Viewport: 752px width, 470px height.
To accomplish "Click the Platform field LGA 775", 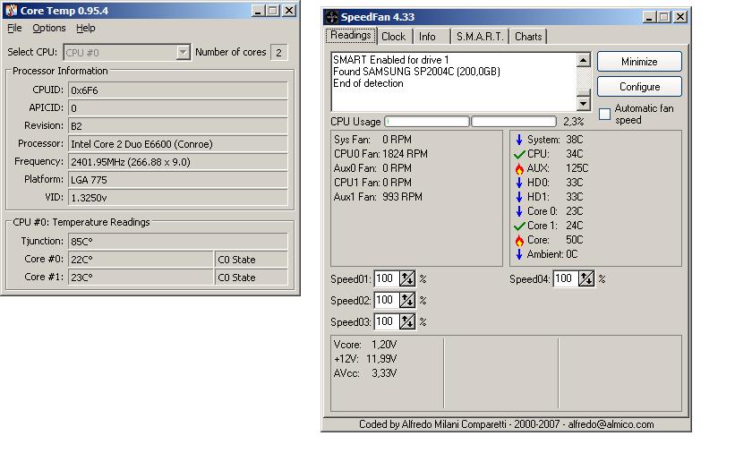I will 178,180.
